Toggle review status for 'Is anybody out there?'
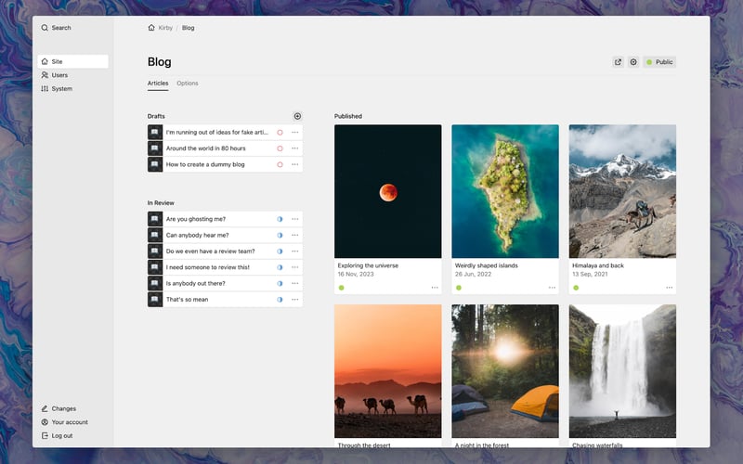743x464 pixels. point(280,284)
